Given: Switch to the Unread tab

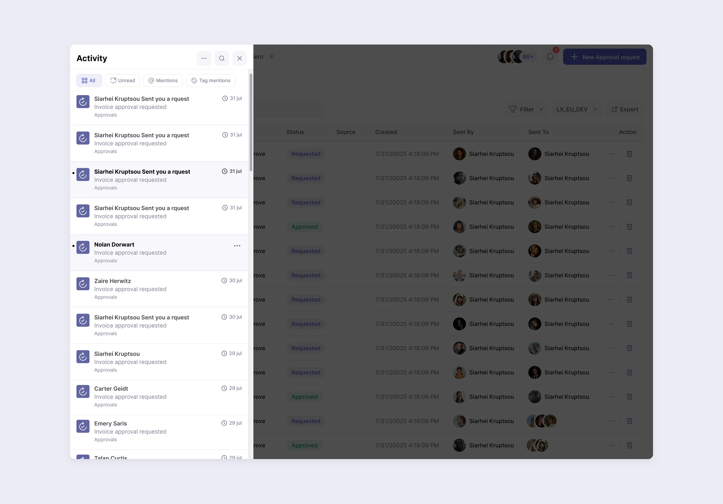Looking at the screenshot, I should 122,81.
